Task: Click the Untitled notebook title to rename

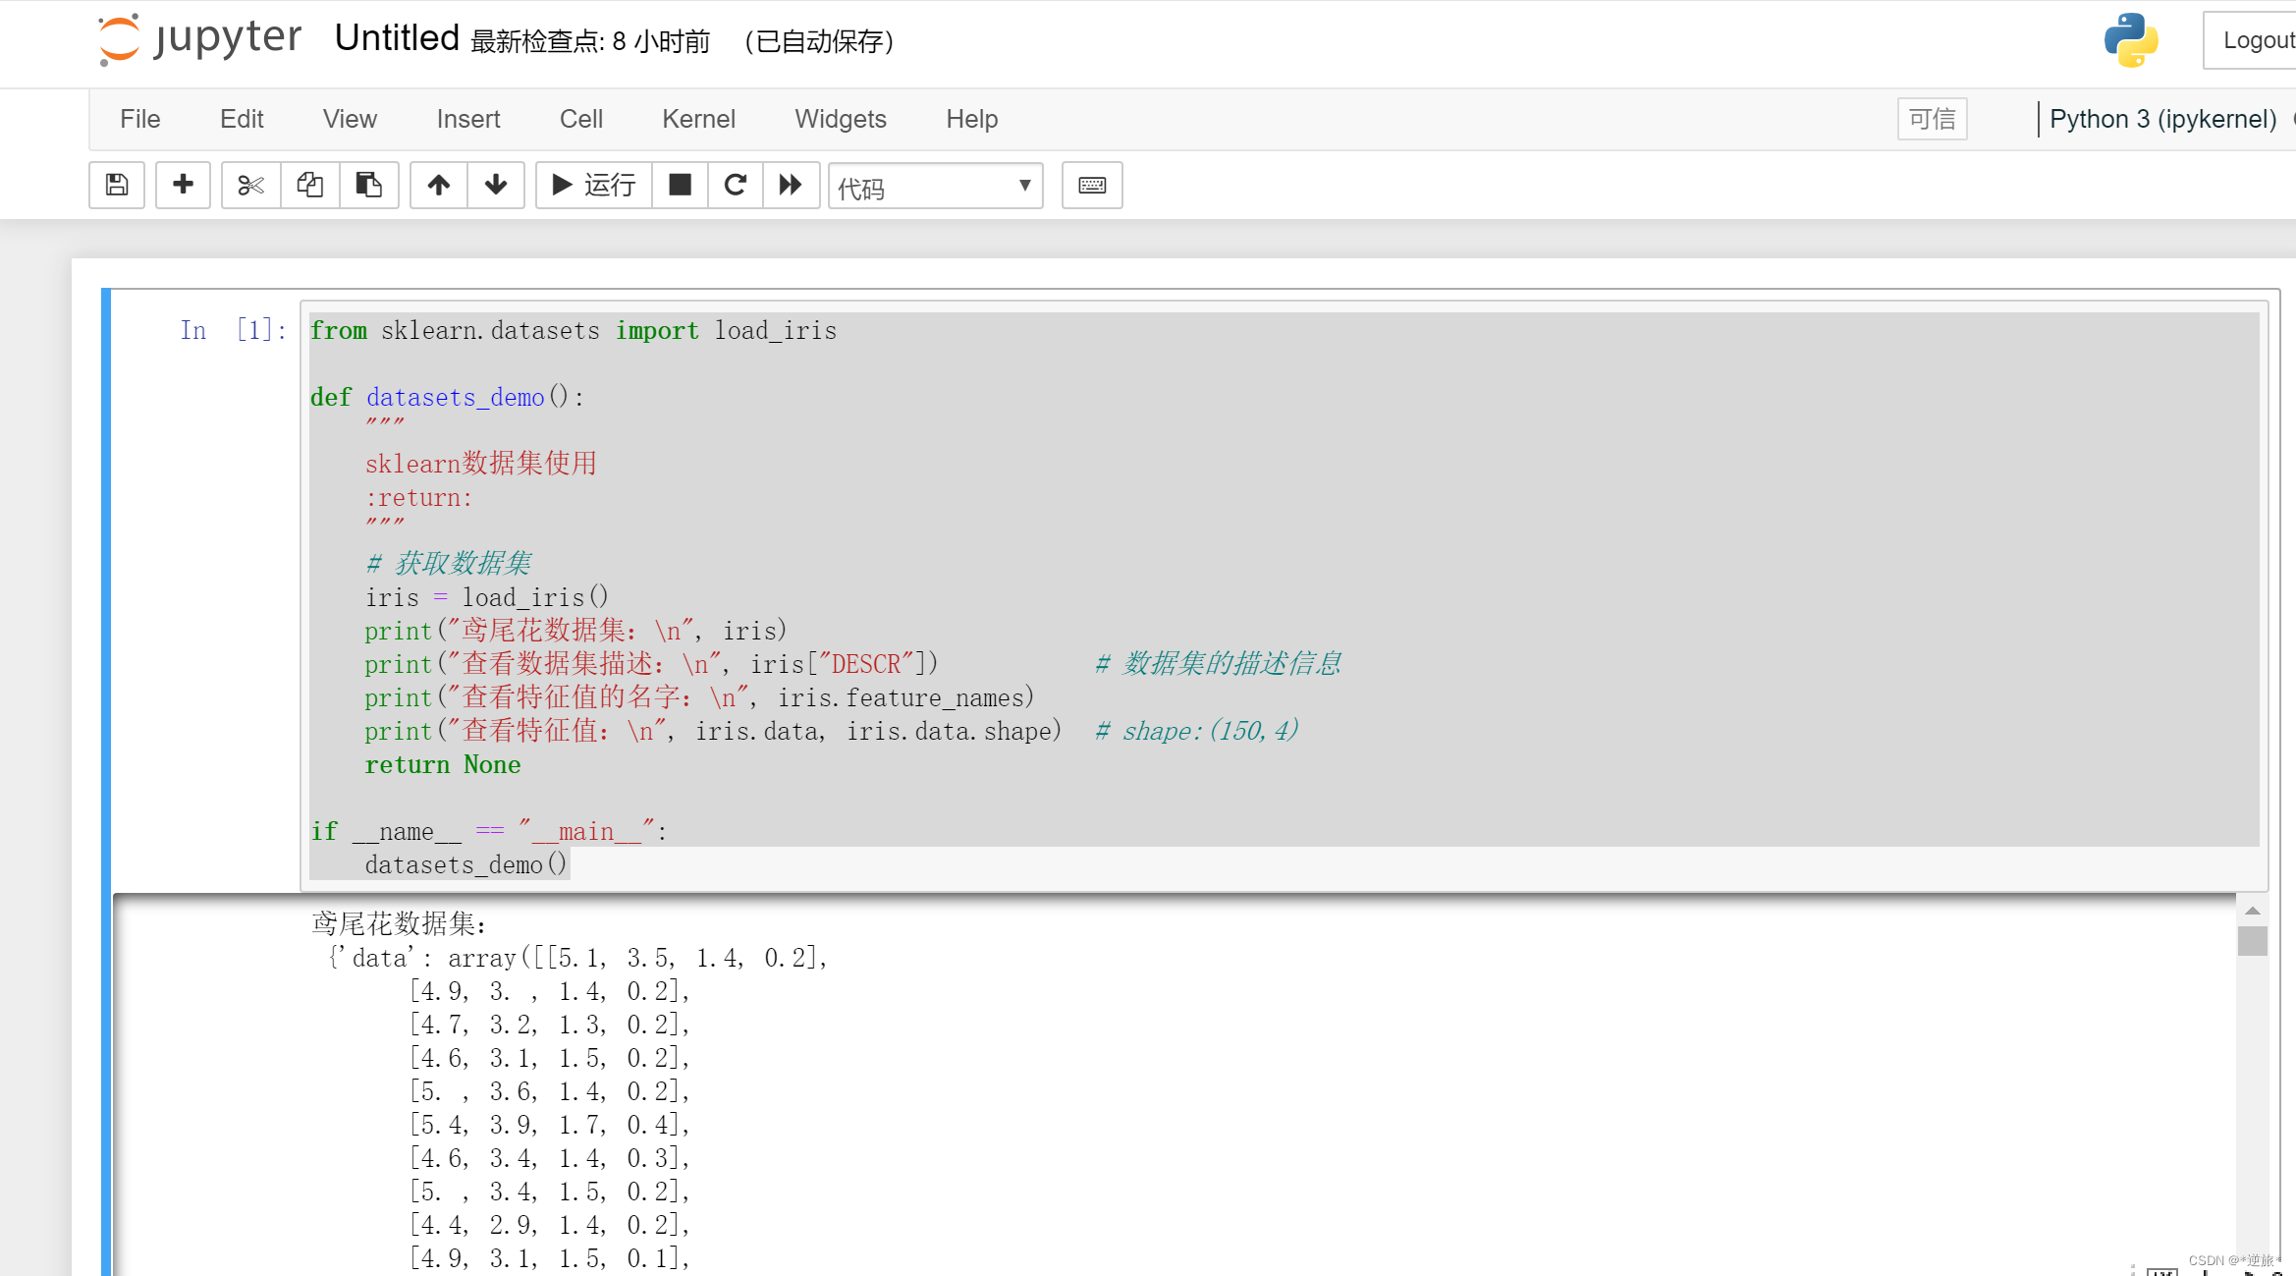Action: pyautogui.click(x=397, y=38)
